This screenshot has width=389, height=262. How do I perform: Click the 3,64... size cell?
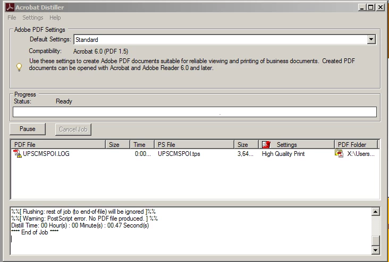point(245,154)
